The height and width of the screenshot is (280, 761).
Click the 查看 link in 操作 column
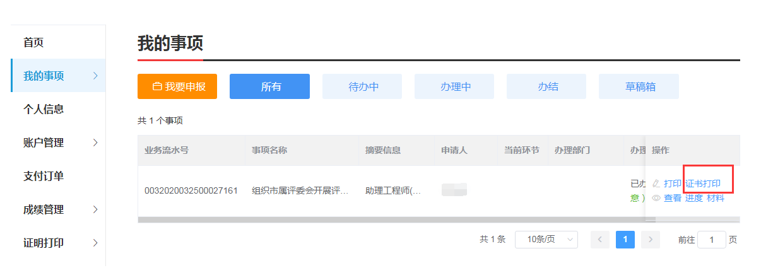tap(672, 198)
